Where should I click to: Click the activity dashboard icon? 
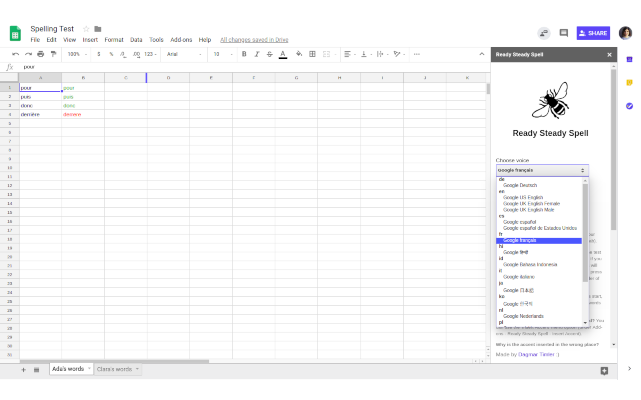point(544,33)
